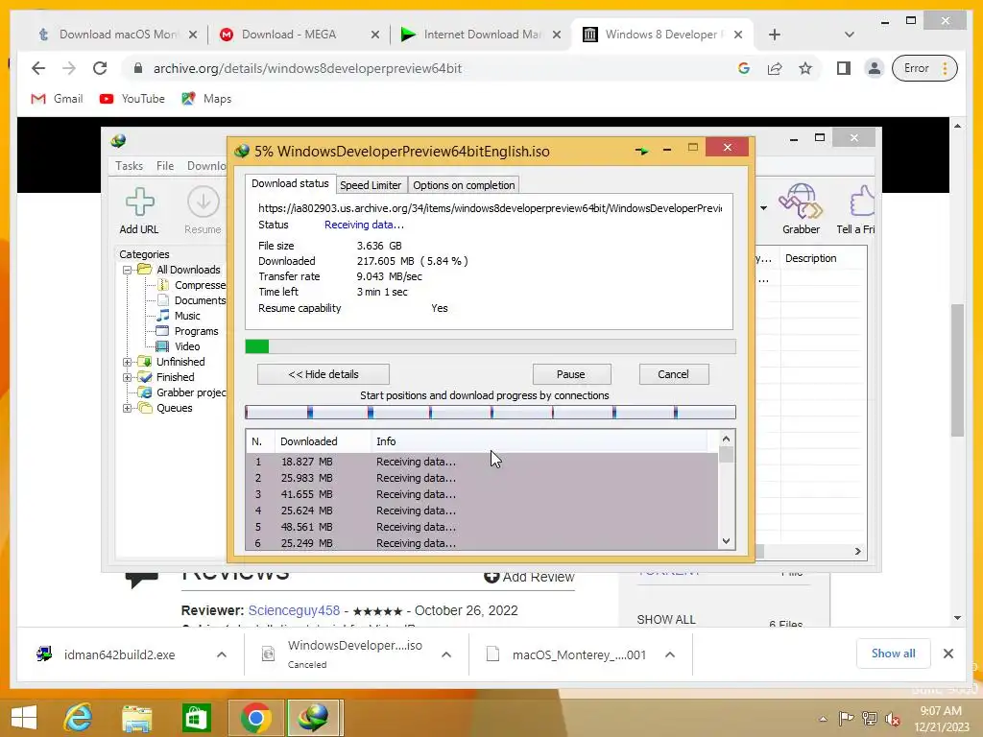
Task: Expand the Unfinished category
Action: point(128,362)
